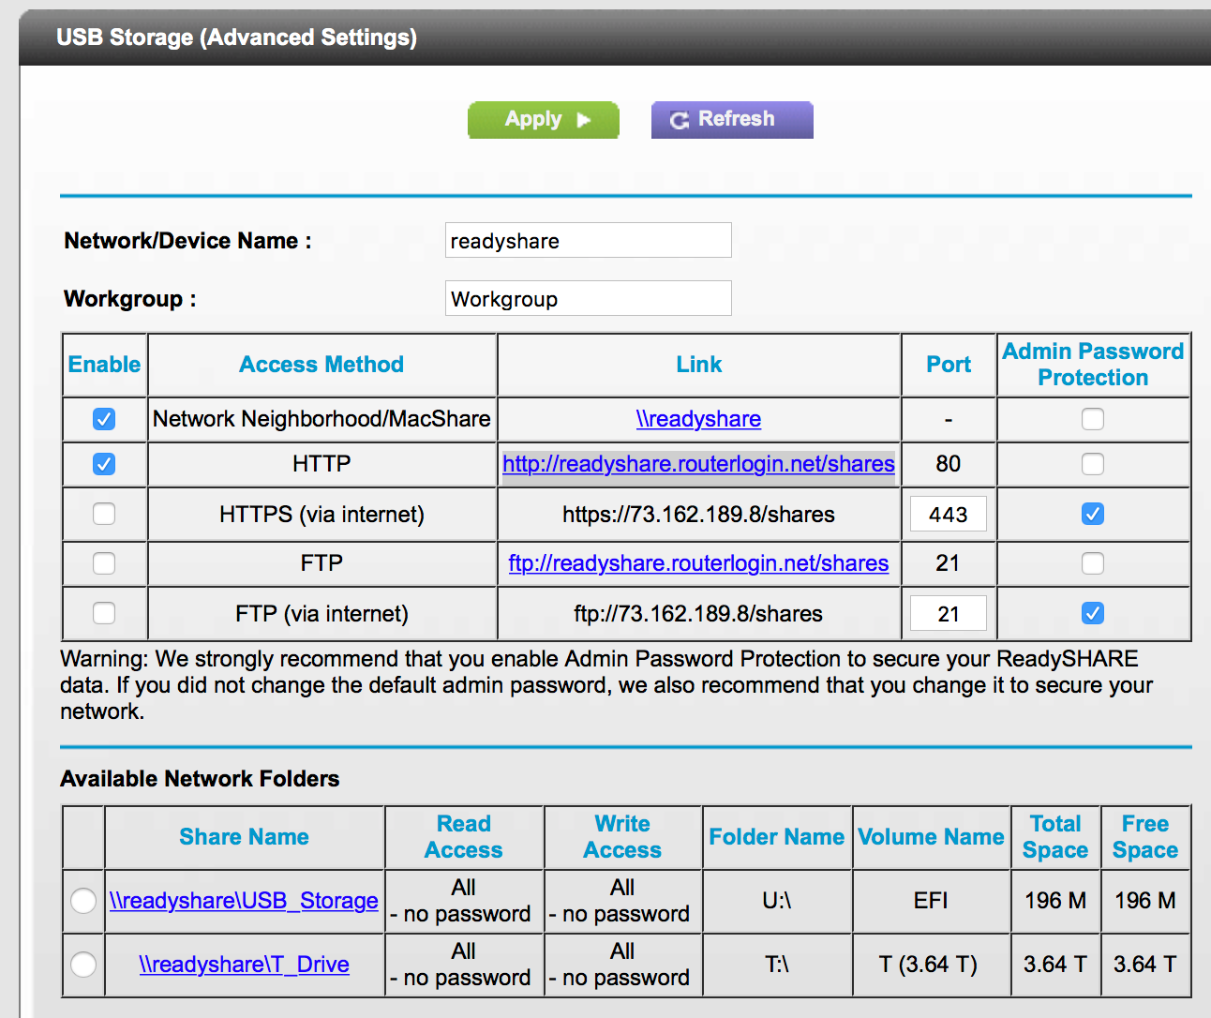1211x1018 pixels.
Task: Open the \\readyshare\T_Drive share link
Action: 244,965
